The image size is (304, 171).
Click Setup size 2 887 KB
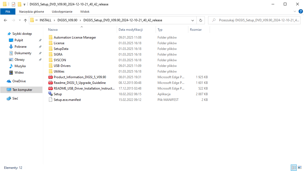pyautogui.click(x=202, y=94)
